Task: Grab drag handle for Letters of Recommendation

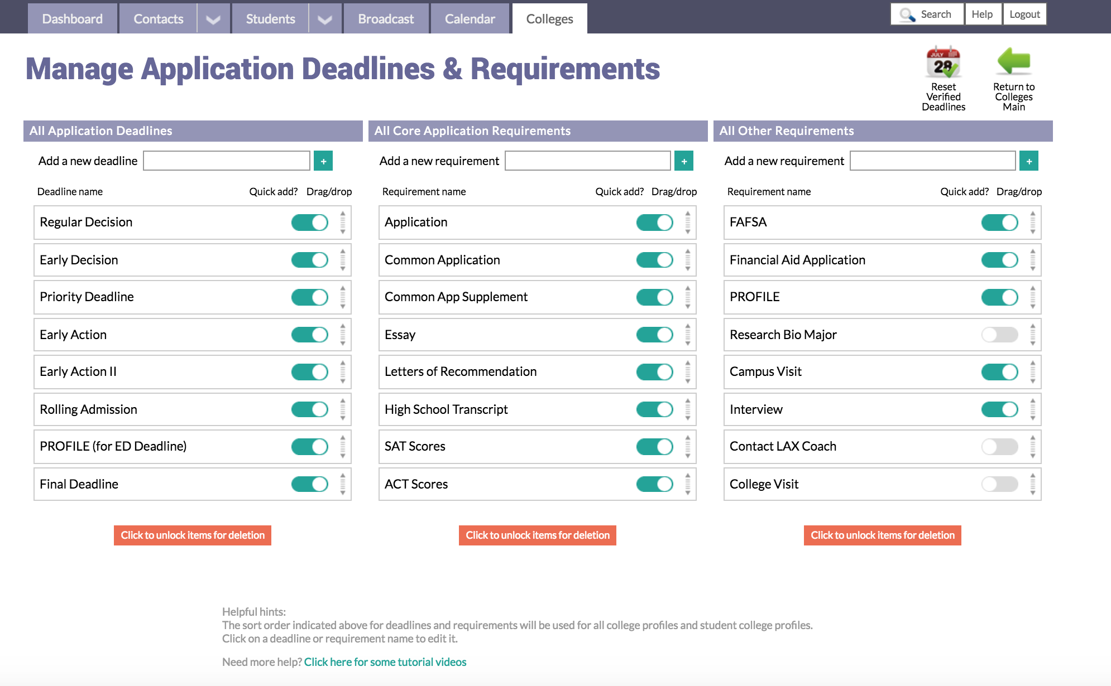Action: point(688,372)
